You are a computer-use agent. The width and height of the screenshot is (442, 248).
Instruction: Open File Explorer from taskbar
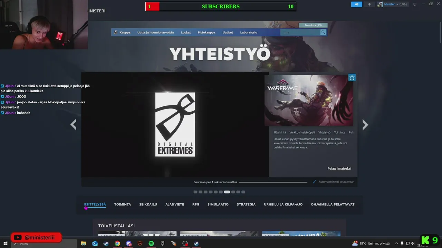click(x=83, y=244)
